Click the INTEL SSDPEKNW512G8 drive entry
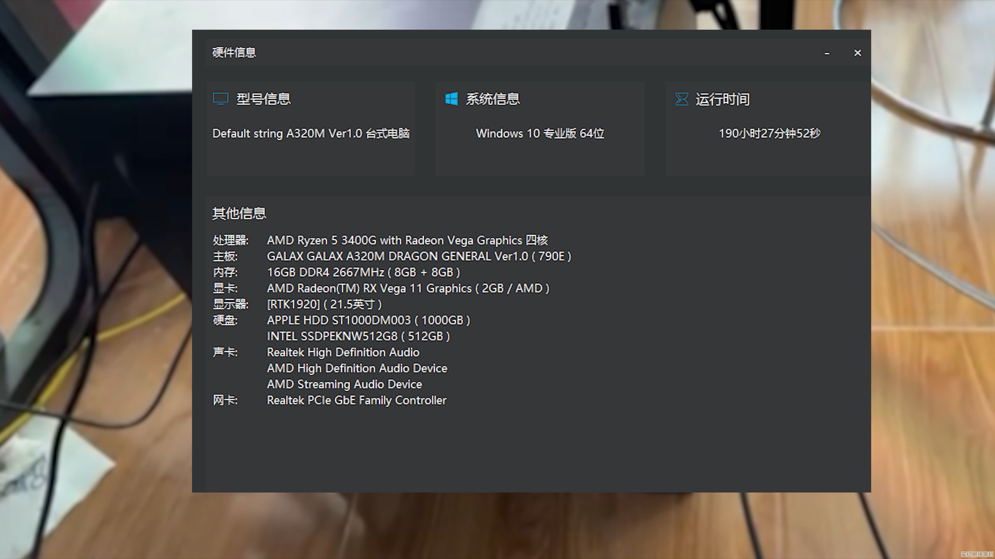 tap(358, 336)
